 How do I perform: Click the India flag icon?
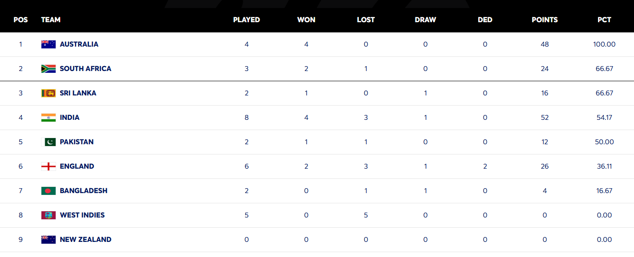pyautogui.click(x=49, y=118)
